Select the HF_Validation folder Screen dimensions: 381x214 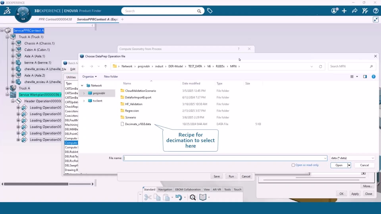coord(134,104)
